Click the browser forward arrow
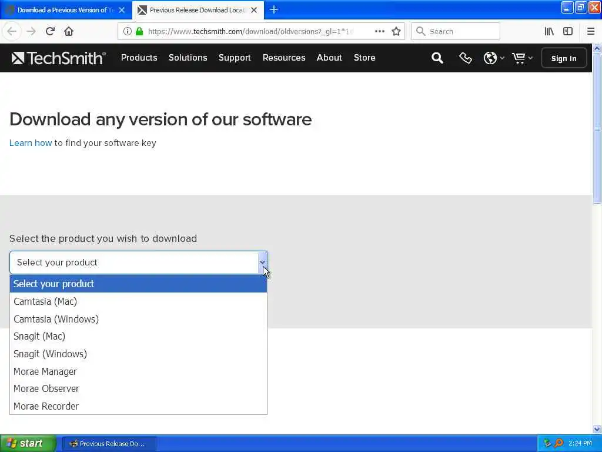 click(x=31, y=31)
